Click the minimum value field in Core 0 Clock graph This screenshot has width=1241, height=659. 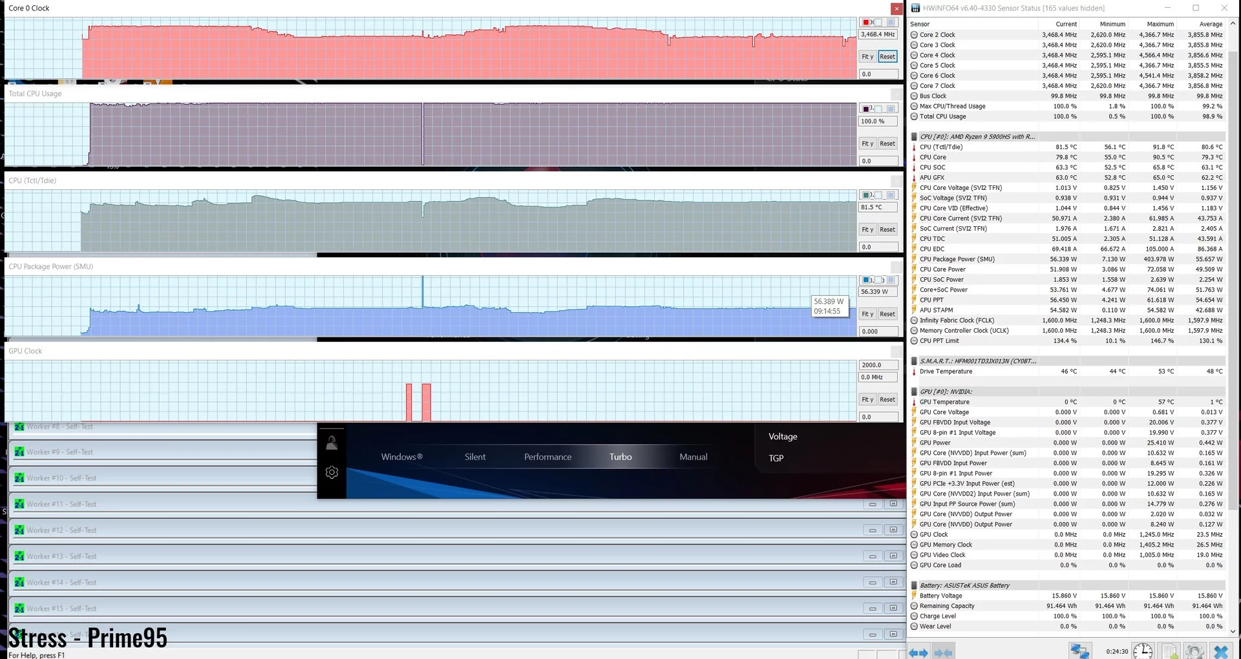click(878, 74)
